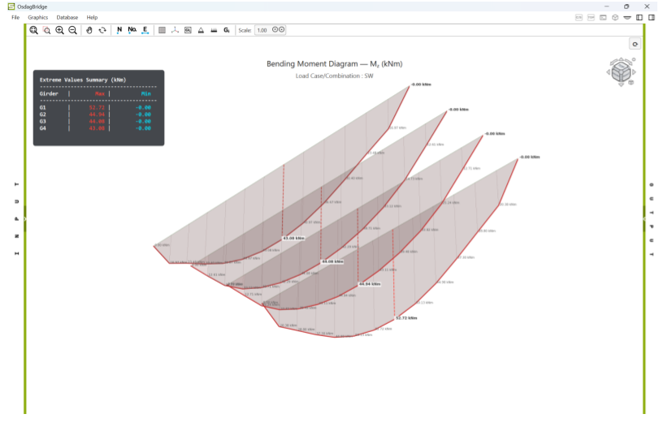Open the Database menu
The width and height of the screenshot is (659, 427).
tap(67, 18)
